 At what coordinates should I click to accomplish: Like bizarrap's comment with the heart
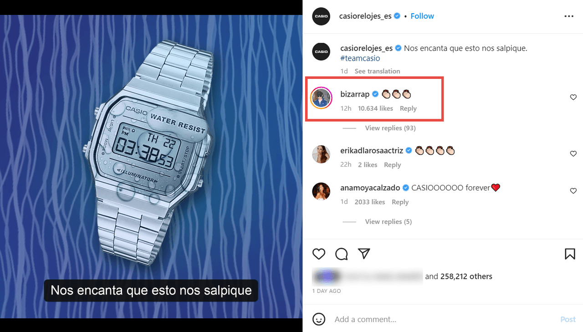(573, 97)
